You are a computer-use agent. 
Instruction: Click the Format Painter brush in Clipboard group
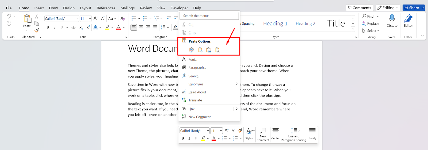click(x=37, y=30)
